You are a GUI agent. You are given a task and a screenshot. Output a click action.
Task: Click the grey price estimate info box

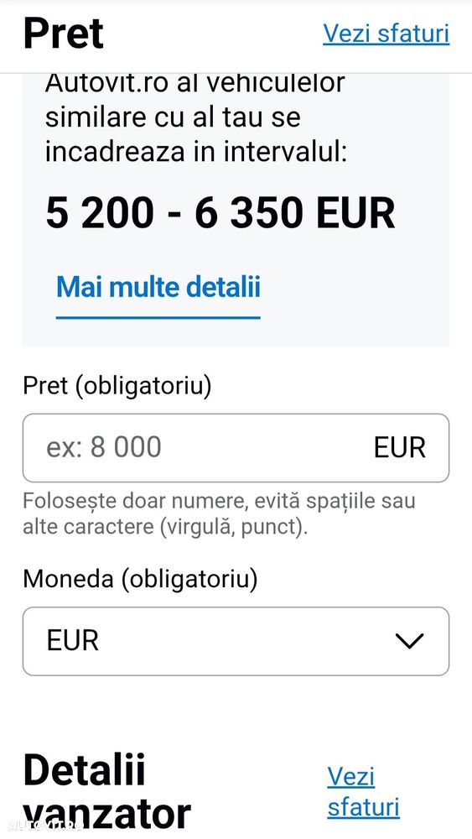click(x=236, y=211)
